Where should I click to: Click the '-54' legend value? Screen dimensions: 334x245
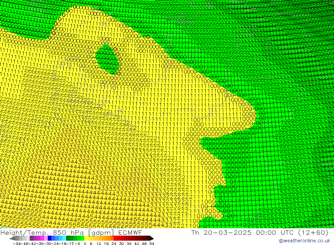[16, 244]
